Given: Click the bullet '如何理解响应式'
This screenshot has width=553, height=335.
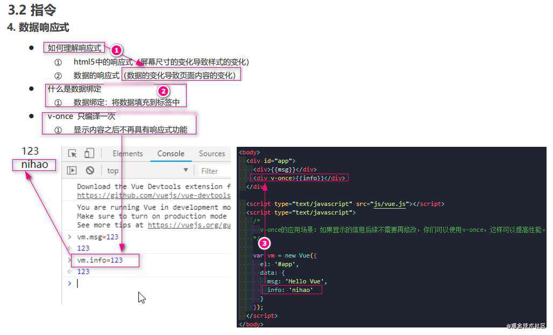Looking at the screenshot, I should tap(74, 48).
